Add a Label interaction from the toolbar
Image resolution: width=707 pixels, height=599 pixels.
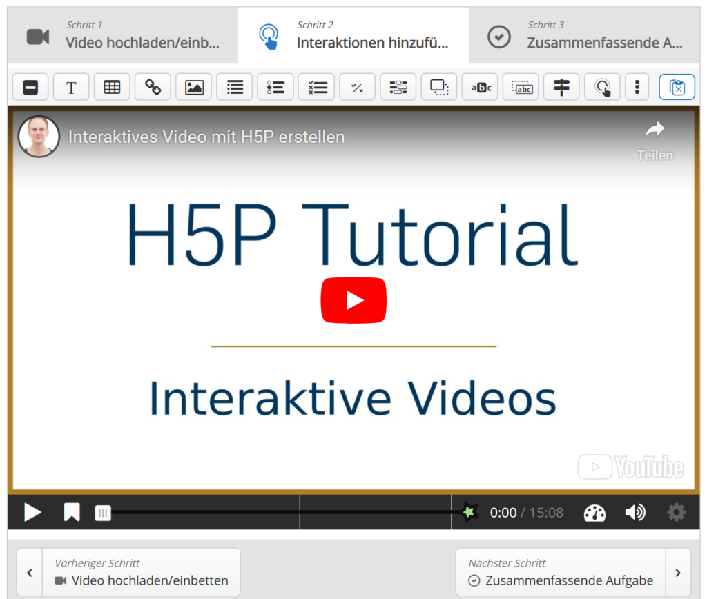pyautogui.click(x=30, y=87)
